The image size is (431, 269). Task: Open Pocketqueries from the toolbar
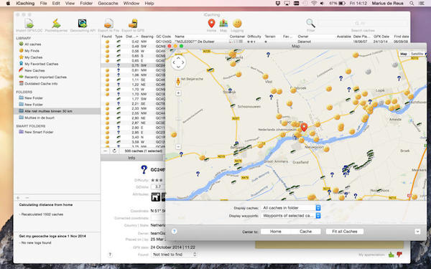click(x=56, y=24)
